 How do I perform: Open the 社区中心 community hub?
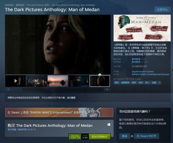click(162, 9)
